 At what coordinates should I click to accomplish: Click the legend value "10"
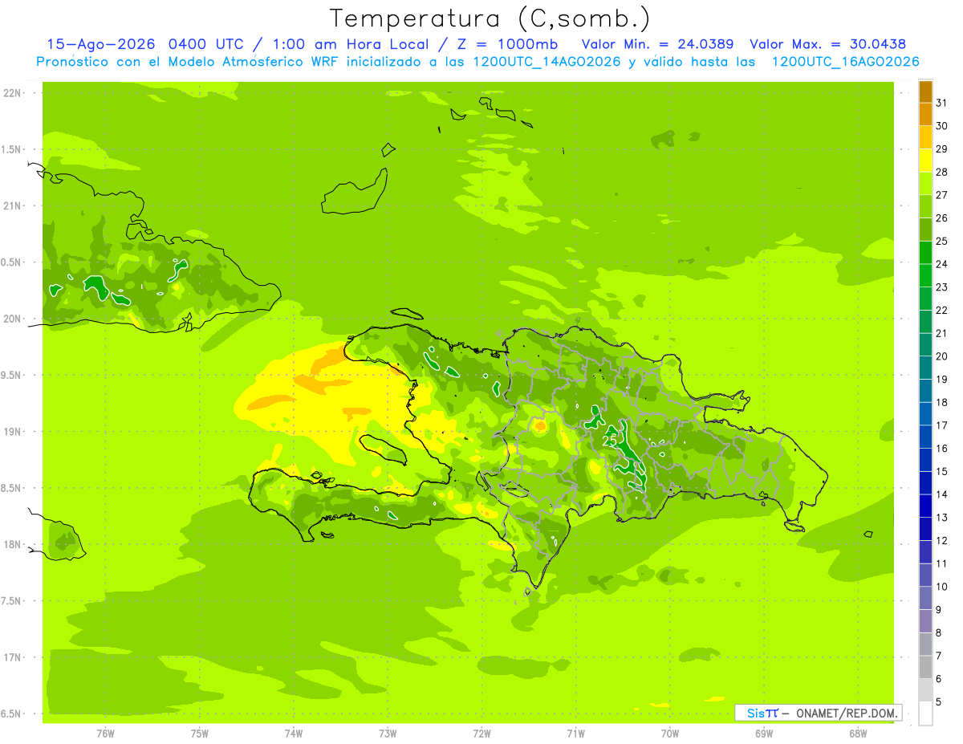point(942,587)
